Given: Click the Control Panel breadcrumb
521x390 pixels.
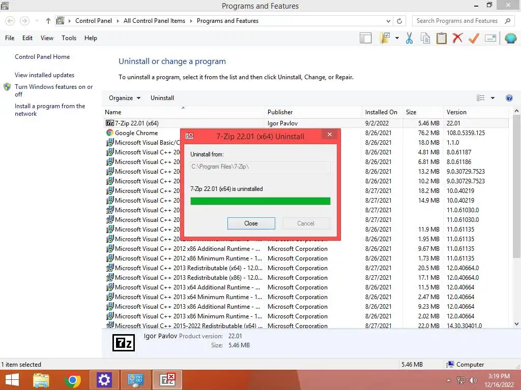Looking at the screenshot, I should pyautogui.click(x=94, y=21).
